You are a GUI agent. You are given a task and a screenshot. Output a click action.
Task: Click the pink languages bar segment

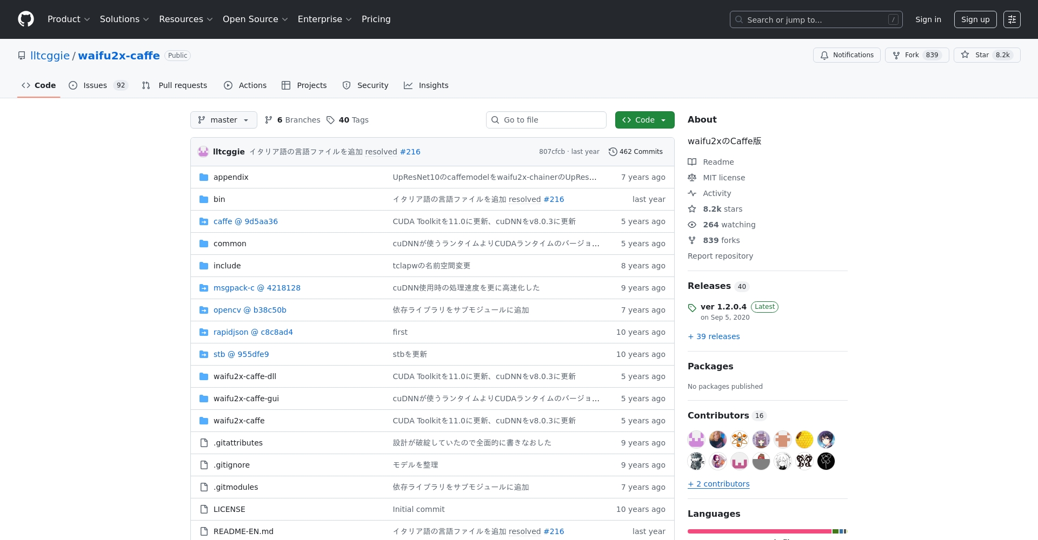(x=760, y=531)
